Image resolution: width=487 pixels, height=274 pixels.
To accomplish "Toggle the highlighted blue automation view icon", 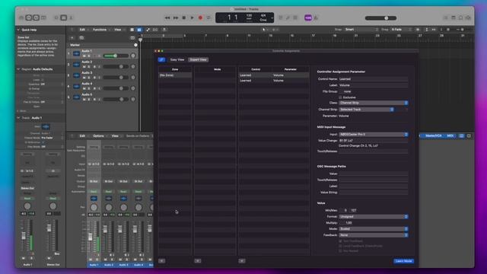I will pos(139,30).
